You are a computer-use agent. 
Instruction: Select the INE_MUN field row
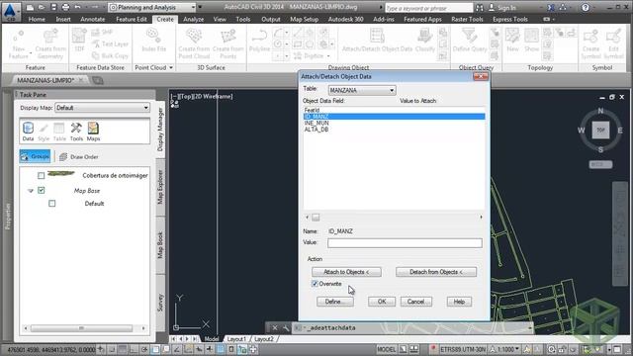pyautogui.click(x=394, y=123)
